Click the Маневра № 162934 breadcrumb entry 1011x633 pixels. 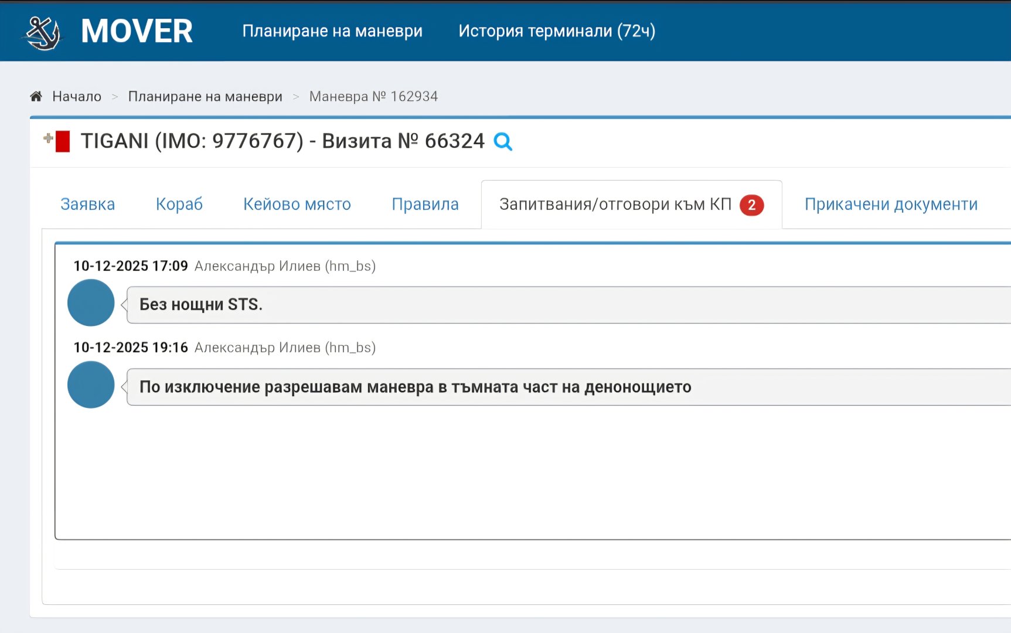tap(374, 96)
